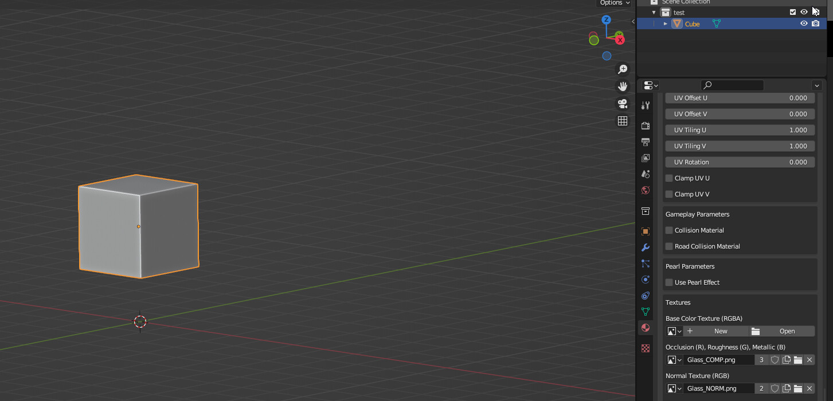
Task: Unlink the Glass_NORM.png texture
Action: 809,388
